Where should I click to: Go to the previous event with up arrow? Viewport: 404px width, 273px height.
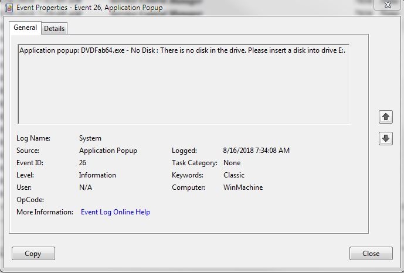385,117
